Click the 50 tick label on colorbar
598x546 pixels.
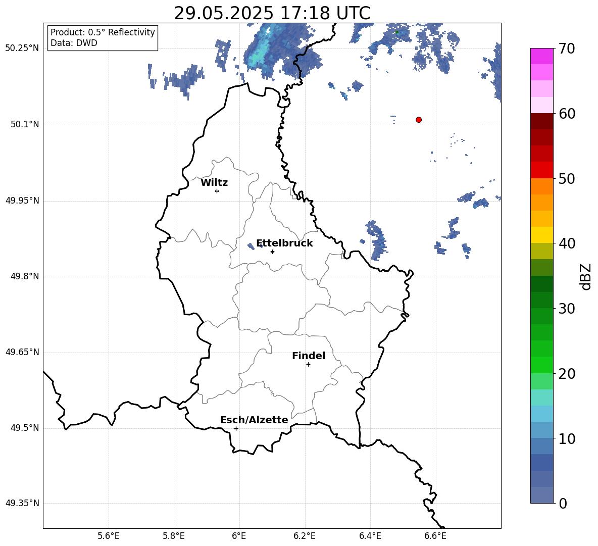pyautogui.click(x=567, y=178)
